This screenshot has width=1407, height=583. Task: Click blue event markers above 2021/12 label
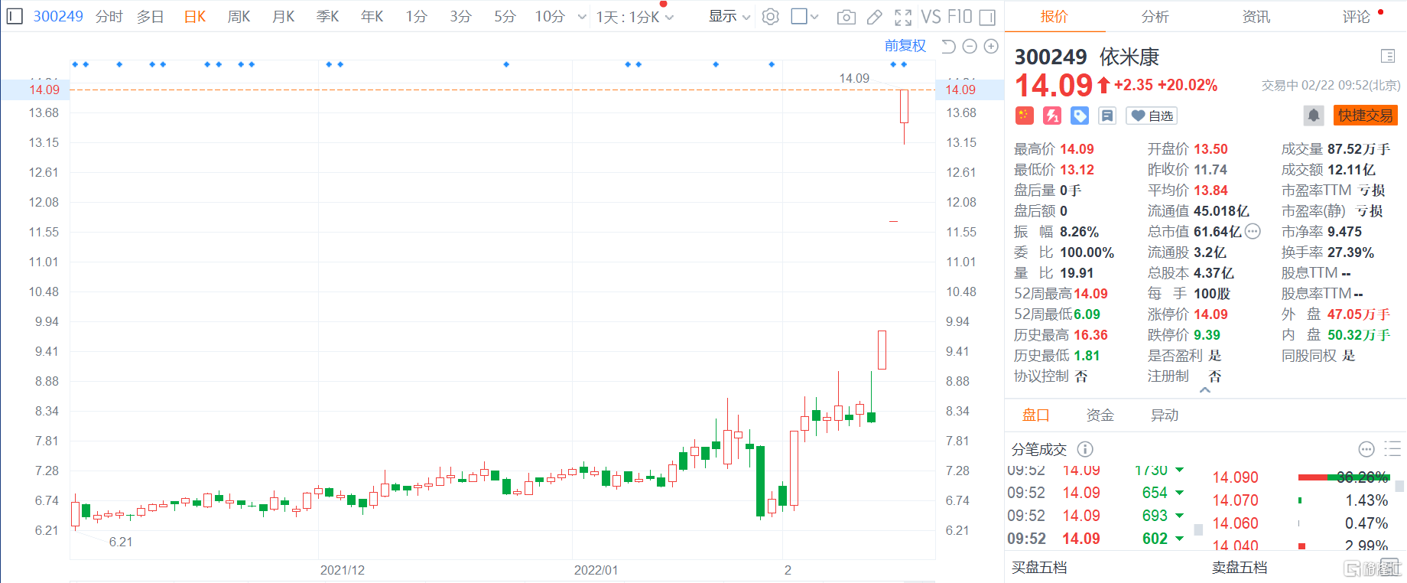coord(335,64)
